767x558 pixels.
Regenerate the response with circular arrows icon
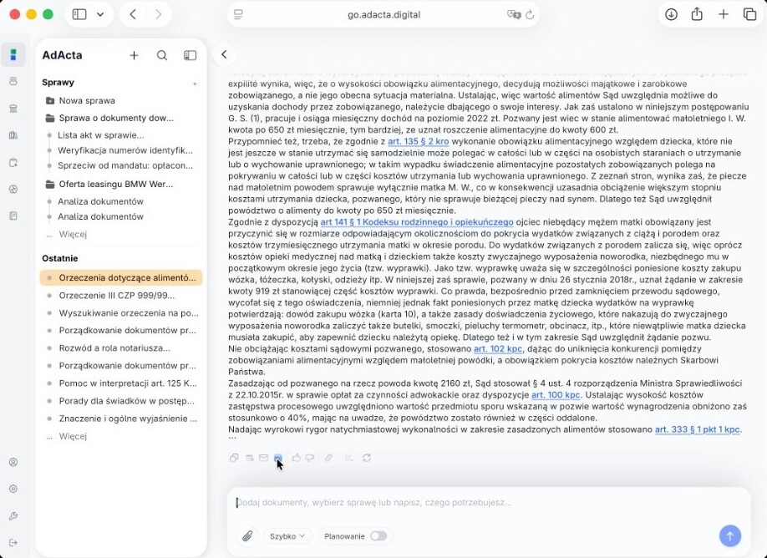pos(367,458)
